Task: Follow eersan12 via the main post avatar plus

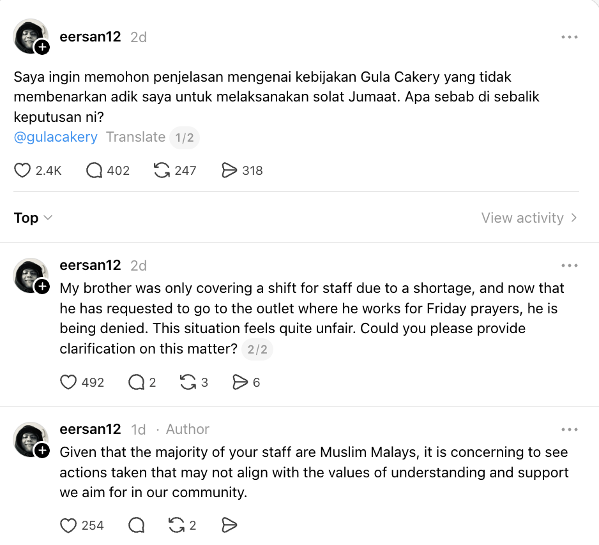Action: click(42, 47)
